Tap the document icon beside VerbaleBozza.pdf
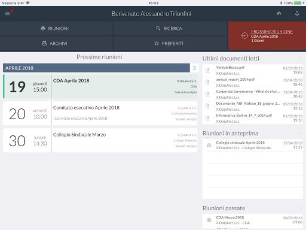306x230 pixels. click(x=207, y=70)
